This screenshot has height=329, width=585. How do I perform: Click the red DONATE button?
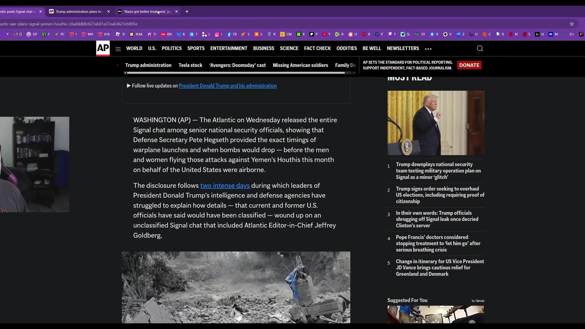[x=469, y=65]
